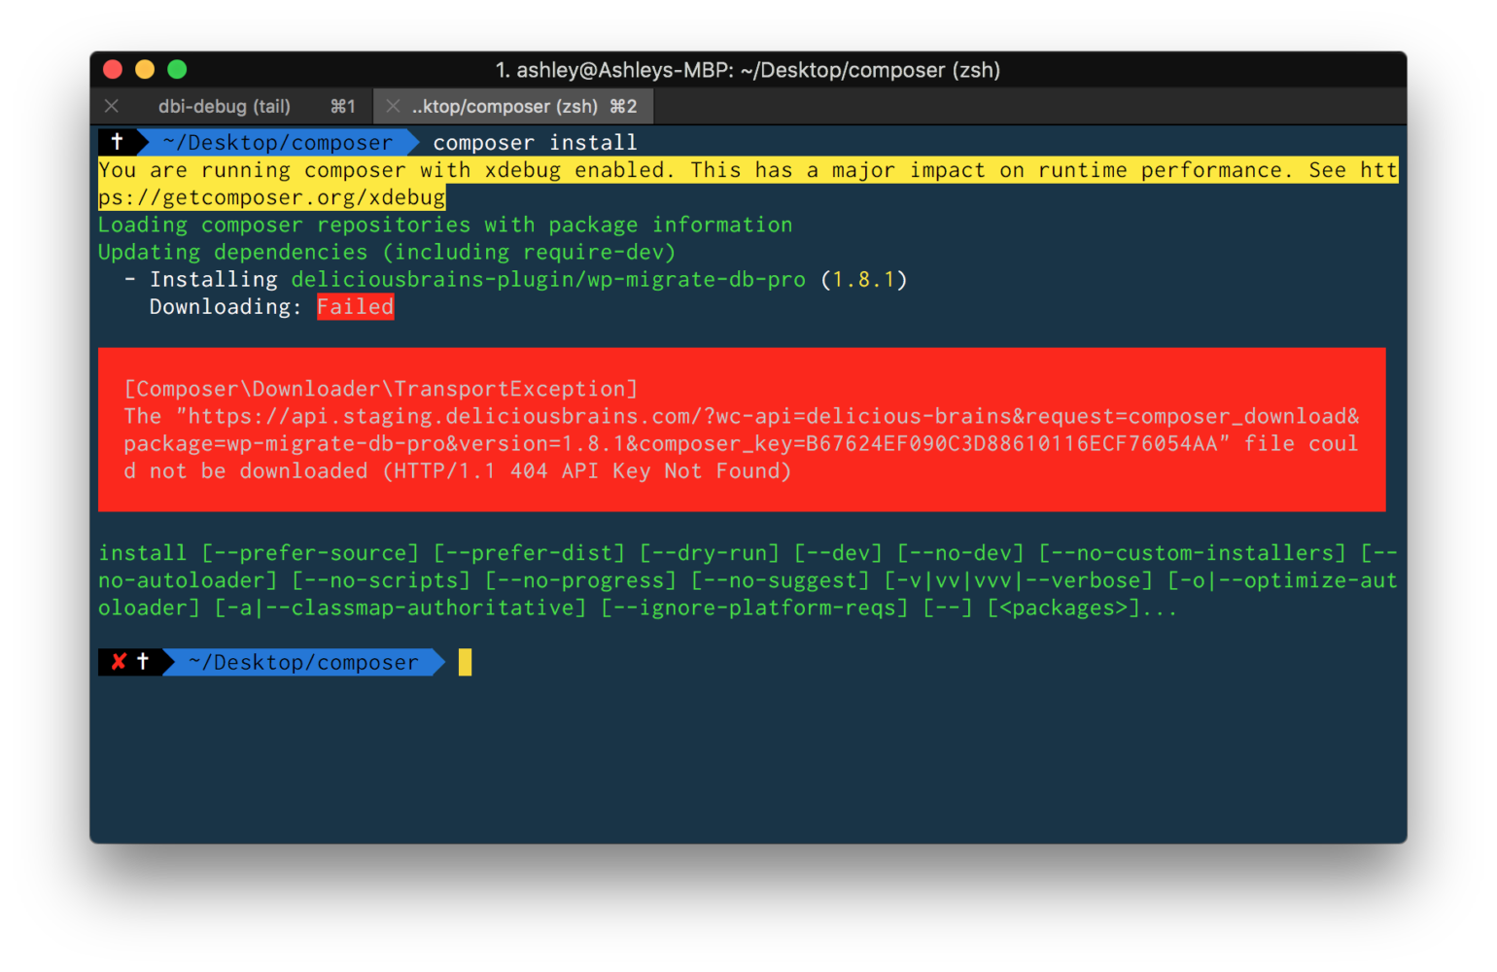This screenshot has width=1497, height=972.
Task: Click the [Composer\Downloader\TransportException] heading
Action: click(381, 389)
